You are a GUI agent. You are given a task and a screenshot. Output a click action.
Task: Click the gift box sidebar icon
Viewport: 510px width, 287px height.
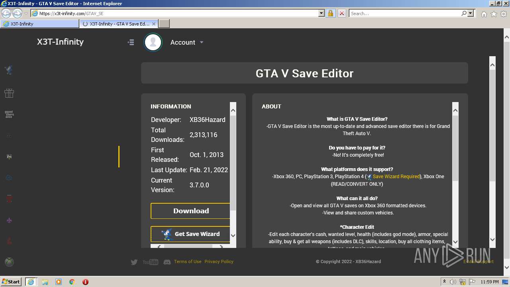pos(9,93)
